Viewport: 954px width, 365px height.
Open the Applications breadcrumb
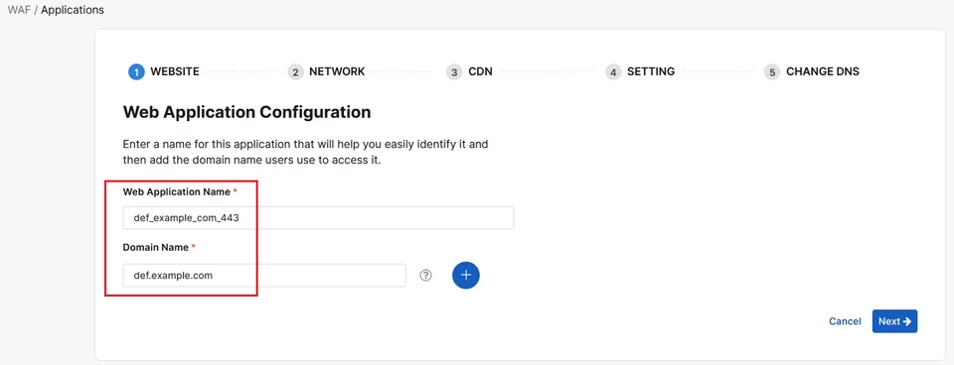73,10
